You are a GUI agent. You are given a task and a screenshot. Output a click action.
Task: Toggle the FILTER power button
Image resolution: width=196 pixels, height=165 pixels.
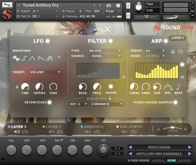point(110,41)
